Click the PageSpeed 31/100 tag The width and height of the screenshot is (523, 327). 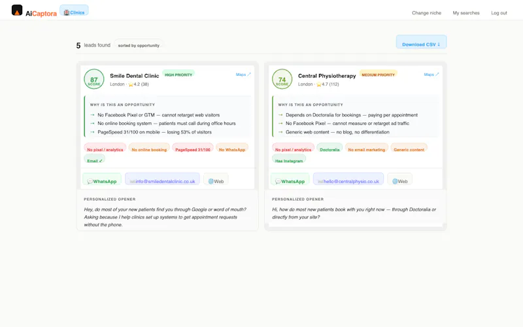click(x=193, y=149)
